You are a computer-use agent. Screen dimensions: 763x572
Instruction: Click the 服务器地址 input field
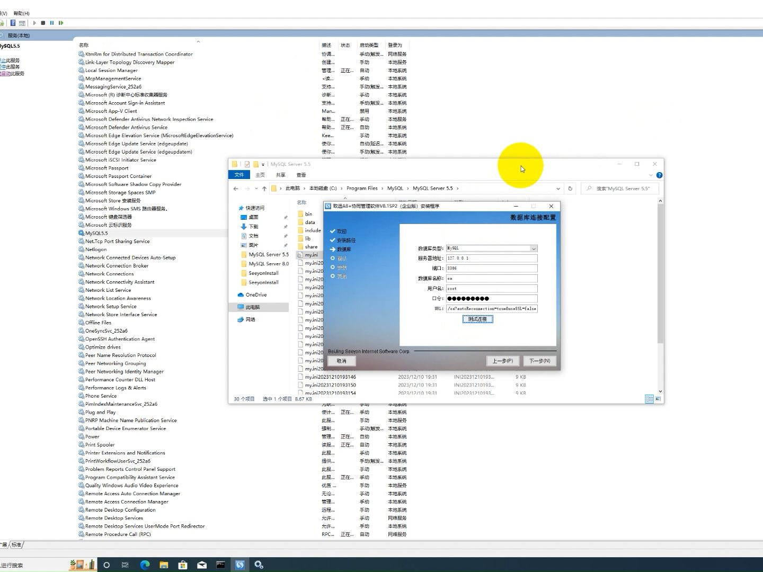click(492, 258)
